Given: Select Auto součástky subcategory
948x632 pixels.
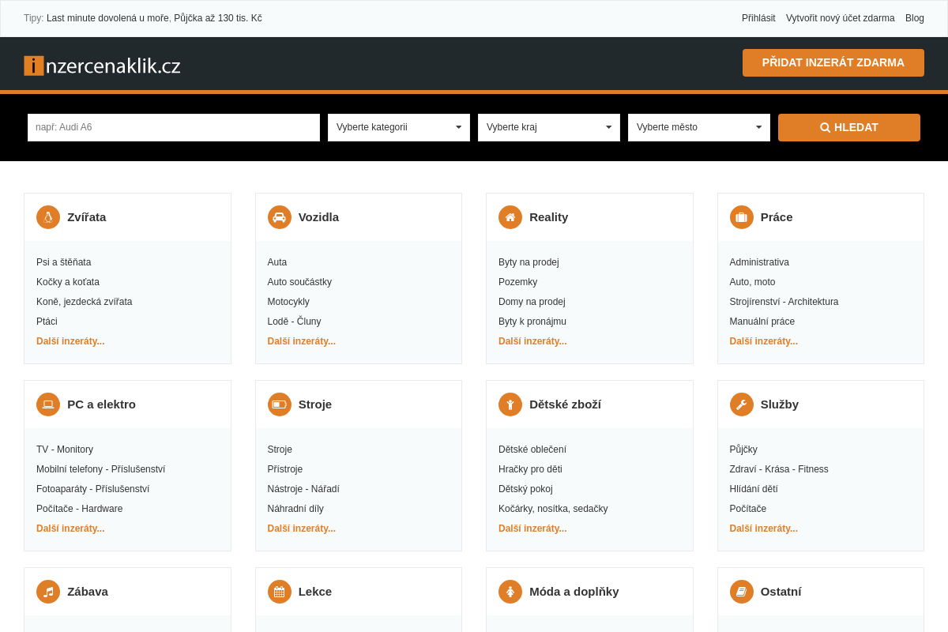Looking at the screenshot, I should tap(299, 282).
